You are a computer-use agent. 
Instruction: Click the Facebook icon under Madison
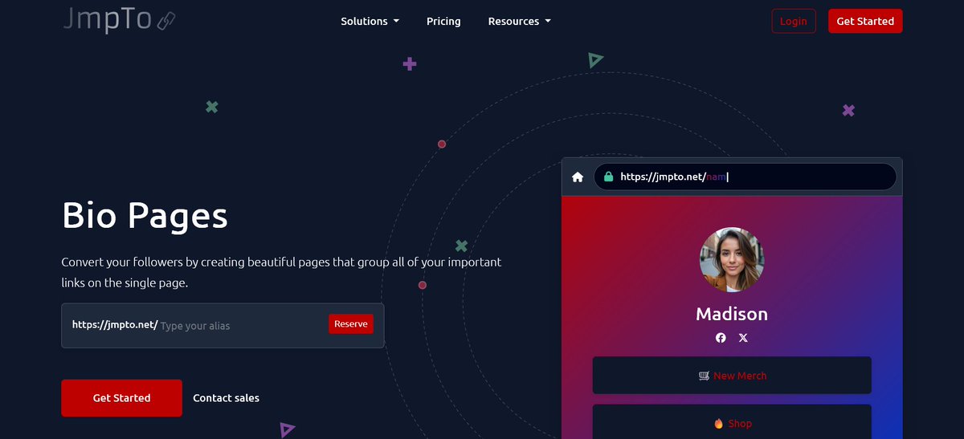[721, 338]
